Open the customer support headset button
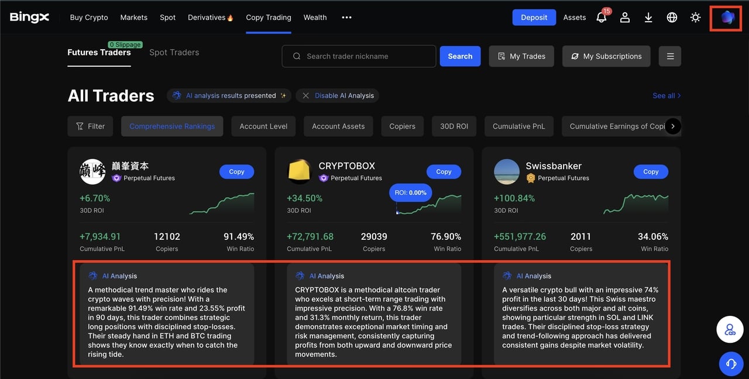This screenshot has width=749, height=379. tap(730, 364)
